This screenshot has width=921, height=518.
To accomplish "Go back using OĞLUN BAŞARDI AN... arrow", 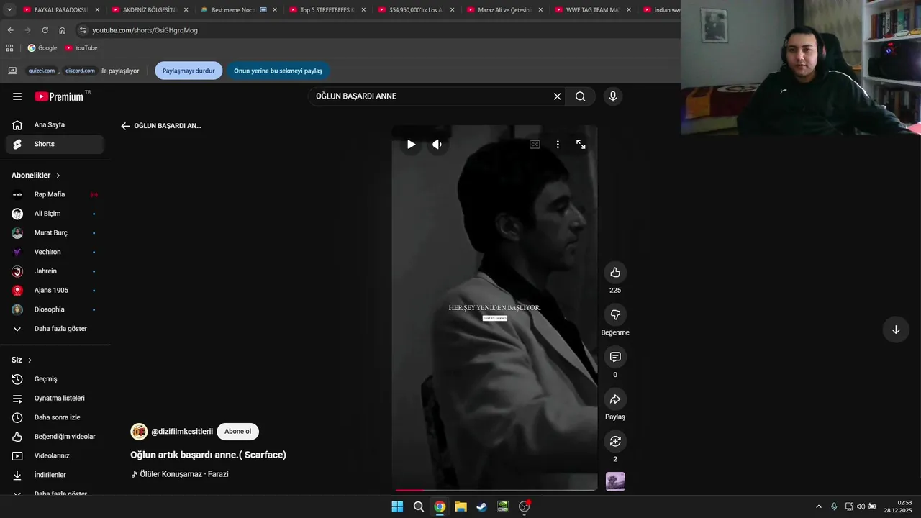I will (125, 126).
